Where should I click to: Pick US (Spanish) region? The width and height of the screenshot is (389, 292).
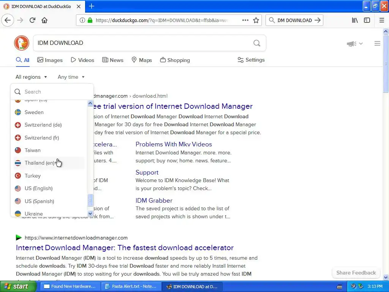click(49, 201)
